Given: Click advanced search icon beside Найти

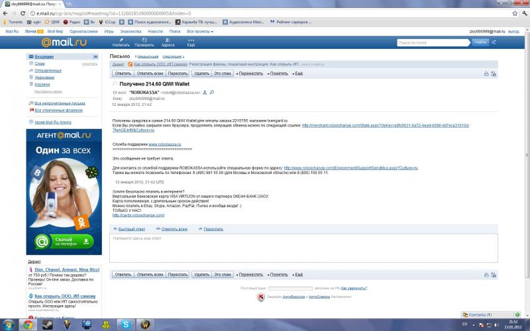Looking at the screenshot, I should tap(494, 42).
